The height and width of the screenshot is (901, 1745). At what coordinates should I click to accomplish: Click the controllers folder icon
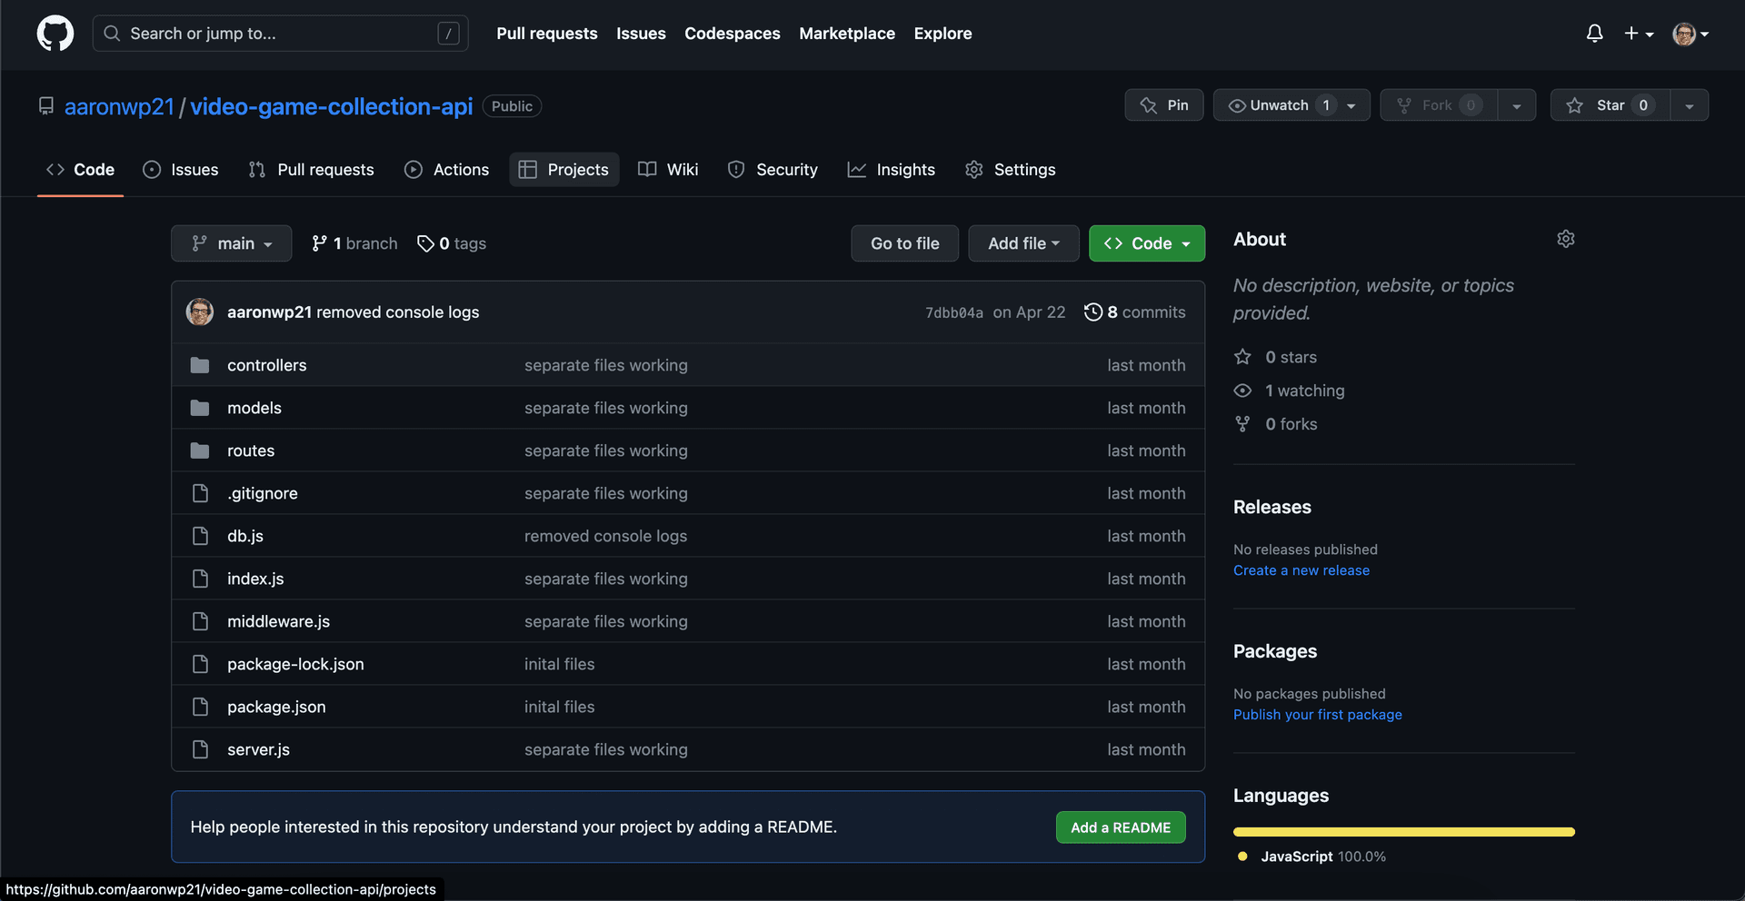(x=200, y=365)
